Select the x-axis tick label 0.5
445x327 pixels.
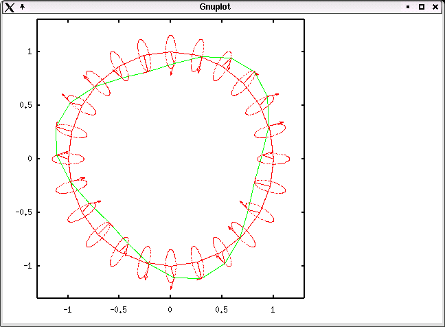(222, 310)
